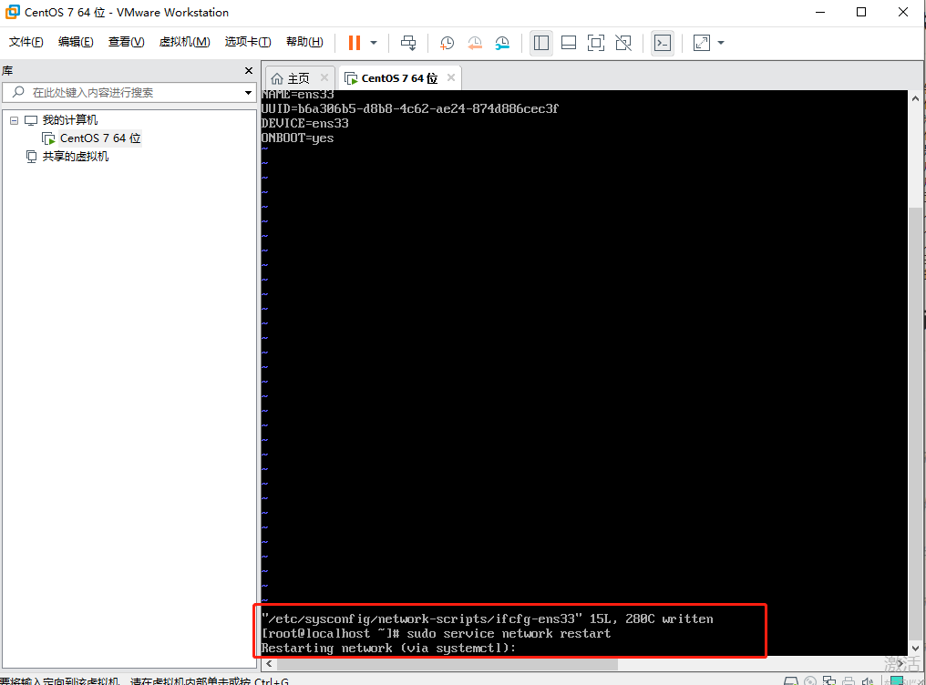926x685 pixels.
Task: Toggle the library sidebar view icon
Action: point(541,43)
